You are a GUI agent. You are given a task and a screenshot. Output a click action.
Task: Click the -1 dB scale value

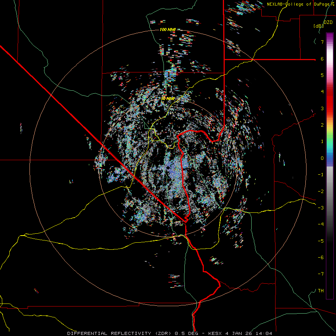(321, 175)
